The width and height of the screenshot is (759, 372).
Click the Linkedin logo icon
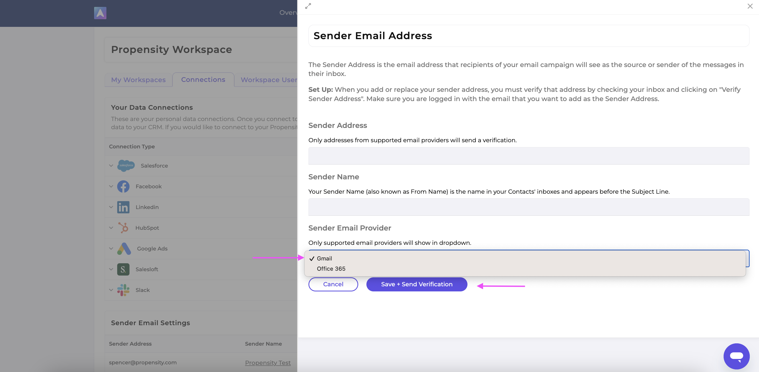123,207
